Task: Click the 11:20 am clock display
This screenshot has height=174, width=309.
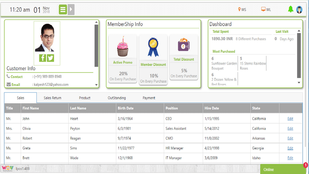Action: pyautogui.click(x=20, y=9)
